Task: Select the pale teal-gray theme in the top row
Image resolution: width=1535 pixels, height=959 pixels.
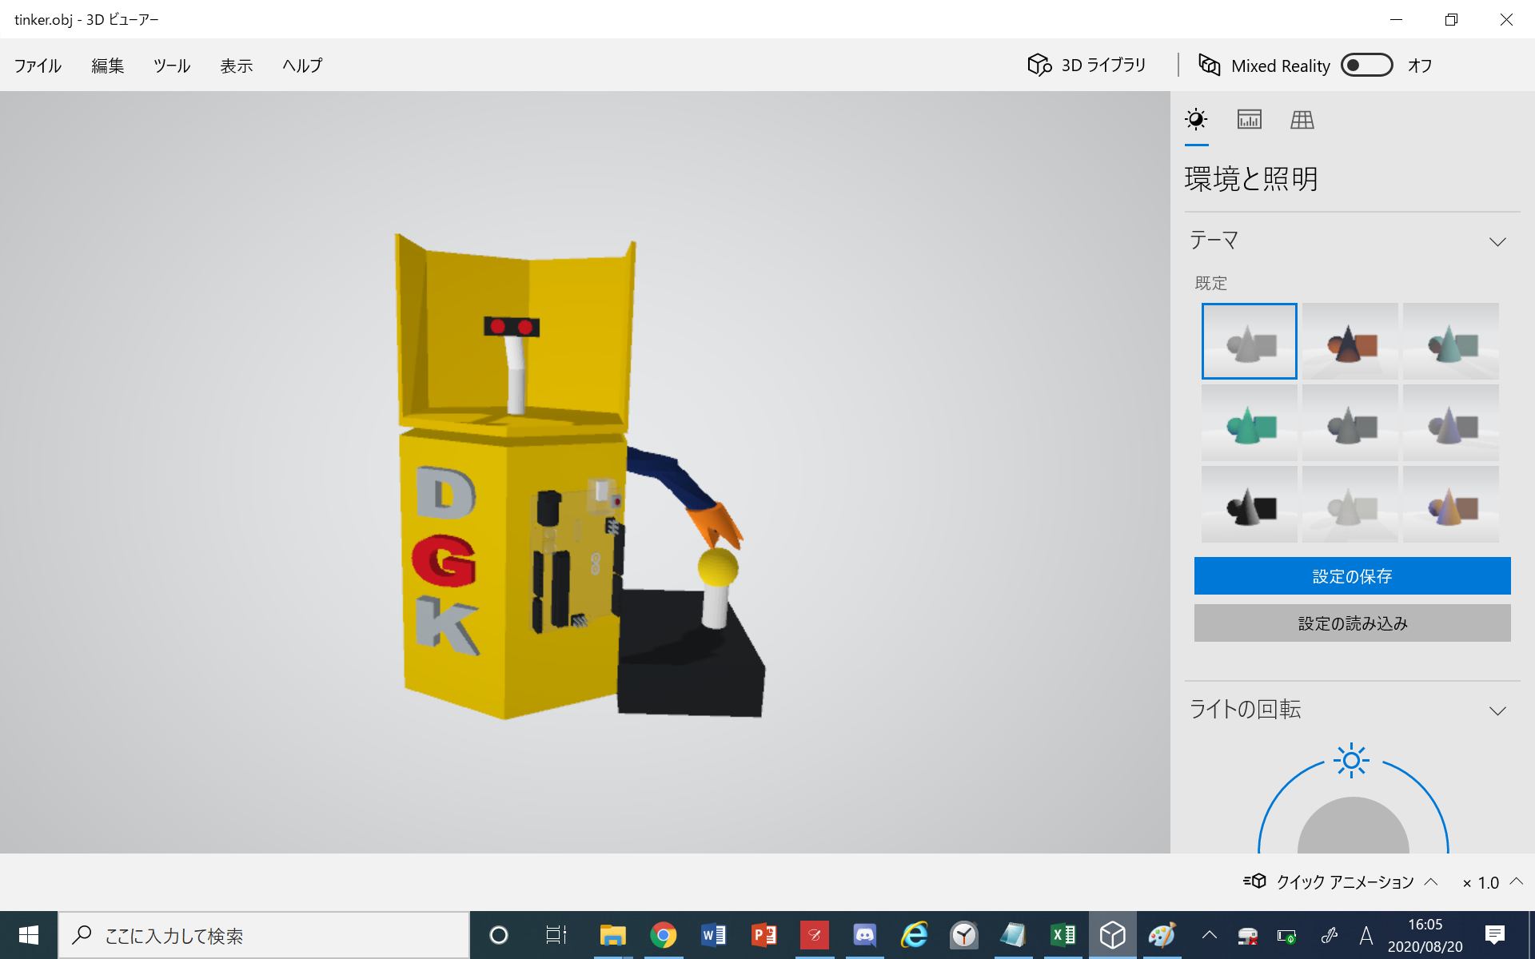Action: click(x=1451, y=341)
